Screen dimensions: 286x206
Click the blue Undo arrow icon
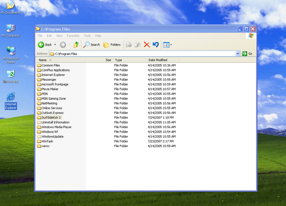coord(156,45)
